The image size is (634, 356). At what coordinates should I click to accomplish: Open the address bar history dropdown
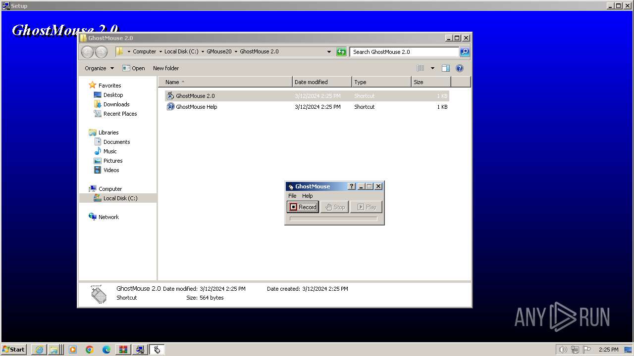pyautogui.click(x=329, y=51)
